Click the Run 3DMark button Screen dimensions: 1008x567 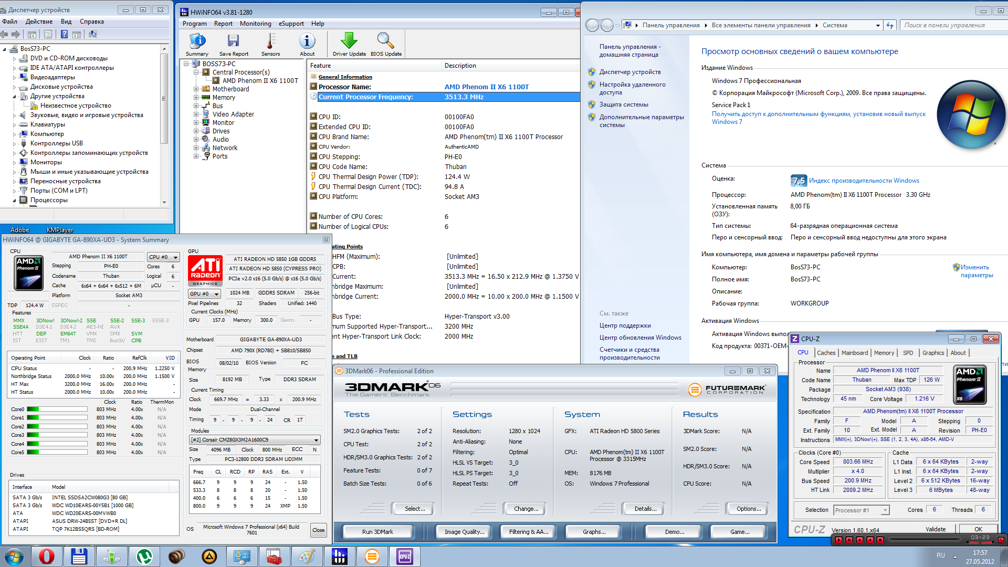pyautogui.click(x=377, y=532)
